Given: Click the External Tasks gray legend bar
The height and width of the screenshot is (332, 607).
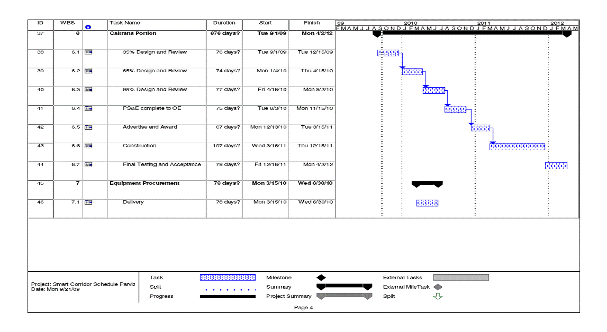Looking at the screenshot, I should click(x=461, y=277).
